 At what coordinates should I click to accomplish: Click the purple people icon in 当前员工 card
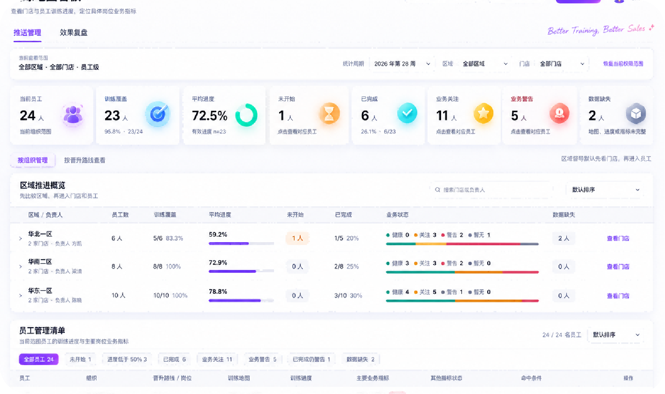click(x=73, y=115)
